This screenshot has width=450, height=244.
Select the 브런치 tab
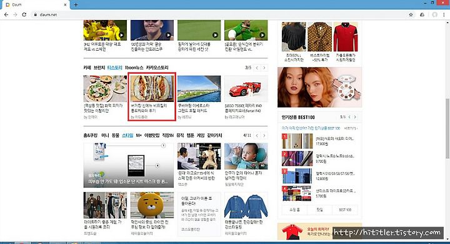[99, 68]
